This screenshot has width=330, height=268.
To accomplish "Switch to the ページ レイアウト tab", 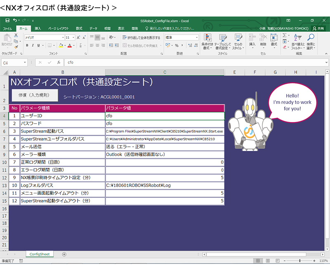I will 58,28.
